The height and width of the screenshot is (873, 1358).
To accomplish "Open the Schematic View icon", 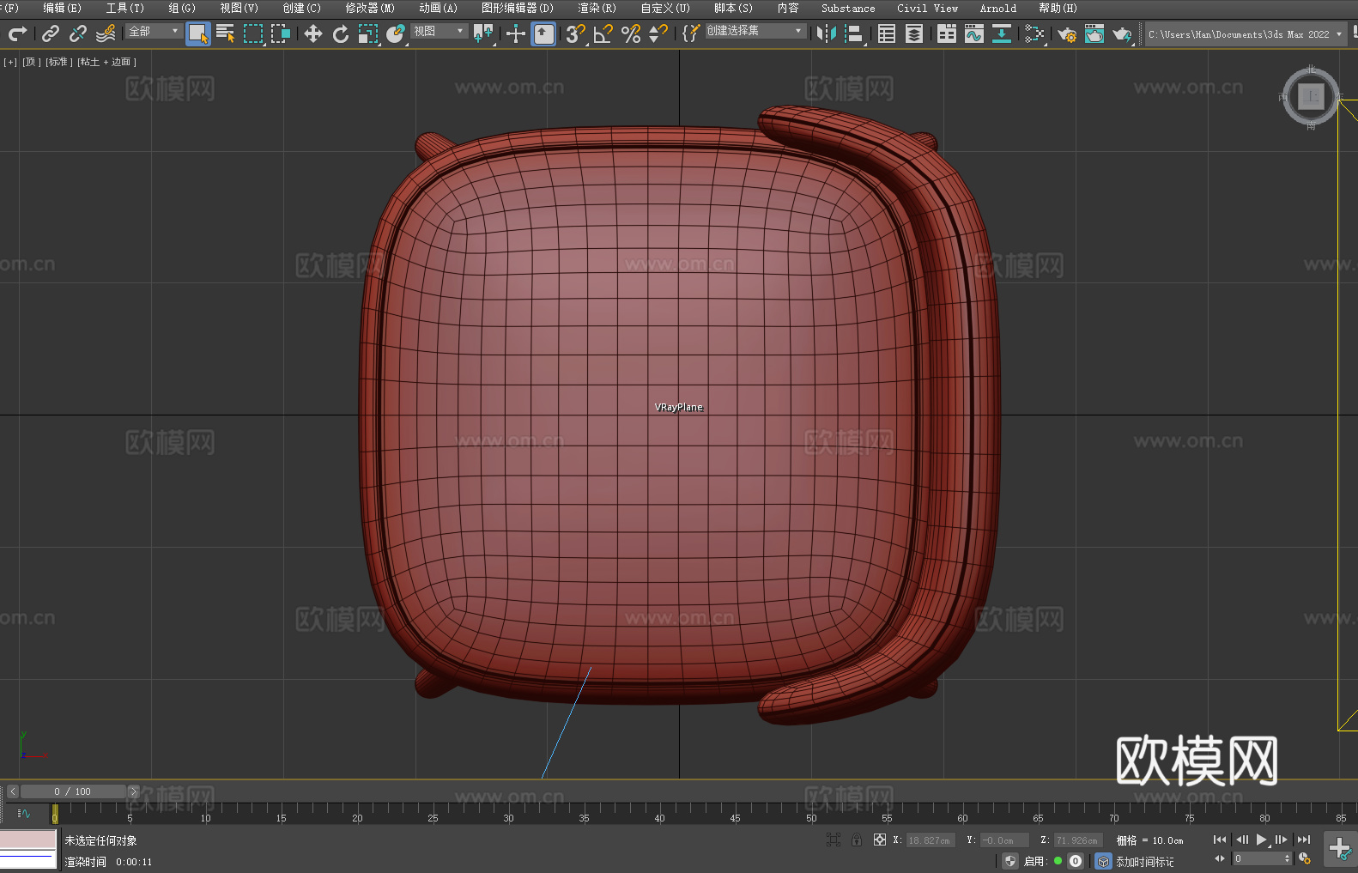I will point(1002,33).
